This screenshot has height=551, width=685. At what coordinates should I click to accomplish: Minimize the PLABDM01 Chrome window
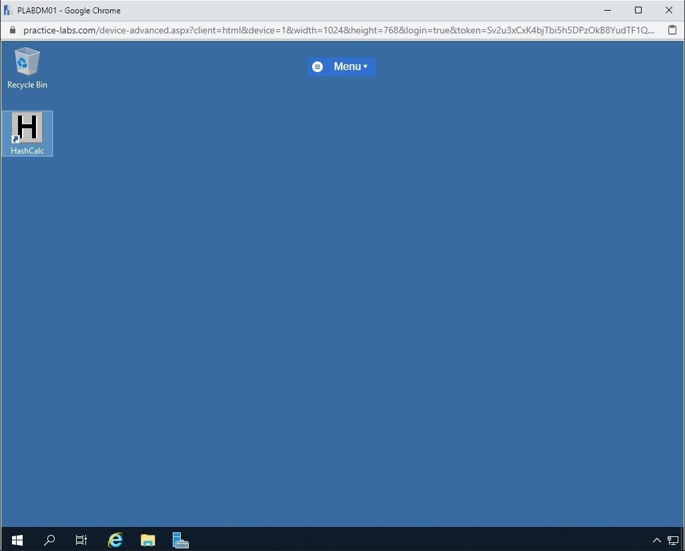[608, 10]
